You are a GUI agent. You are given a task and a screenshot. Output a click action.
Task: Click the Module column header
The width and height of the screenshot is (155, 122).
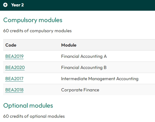(69, 45)
